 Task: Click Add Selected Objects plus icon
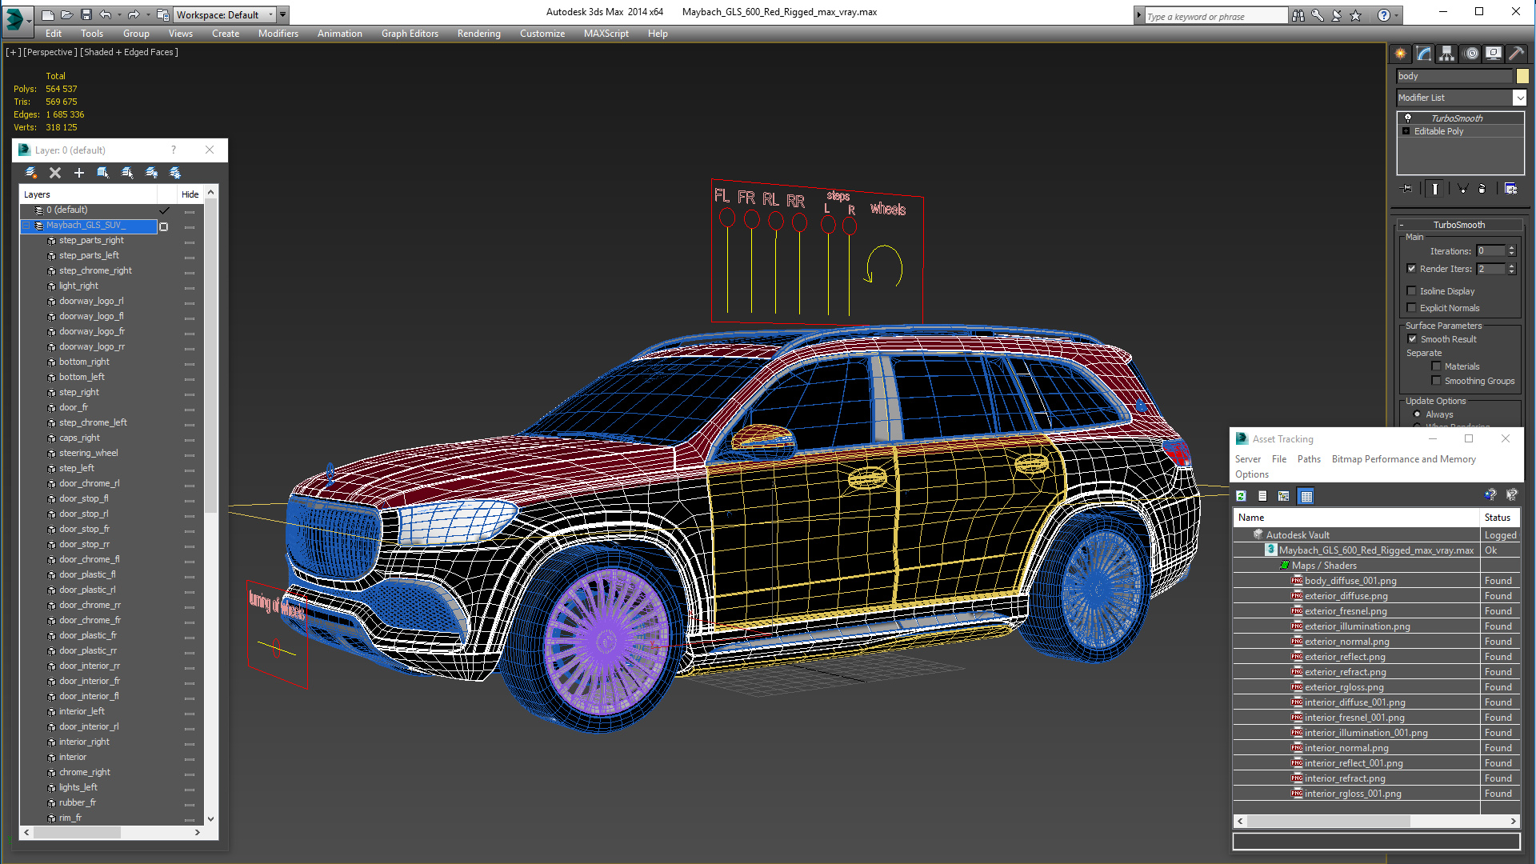[79, 173]
